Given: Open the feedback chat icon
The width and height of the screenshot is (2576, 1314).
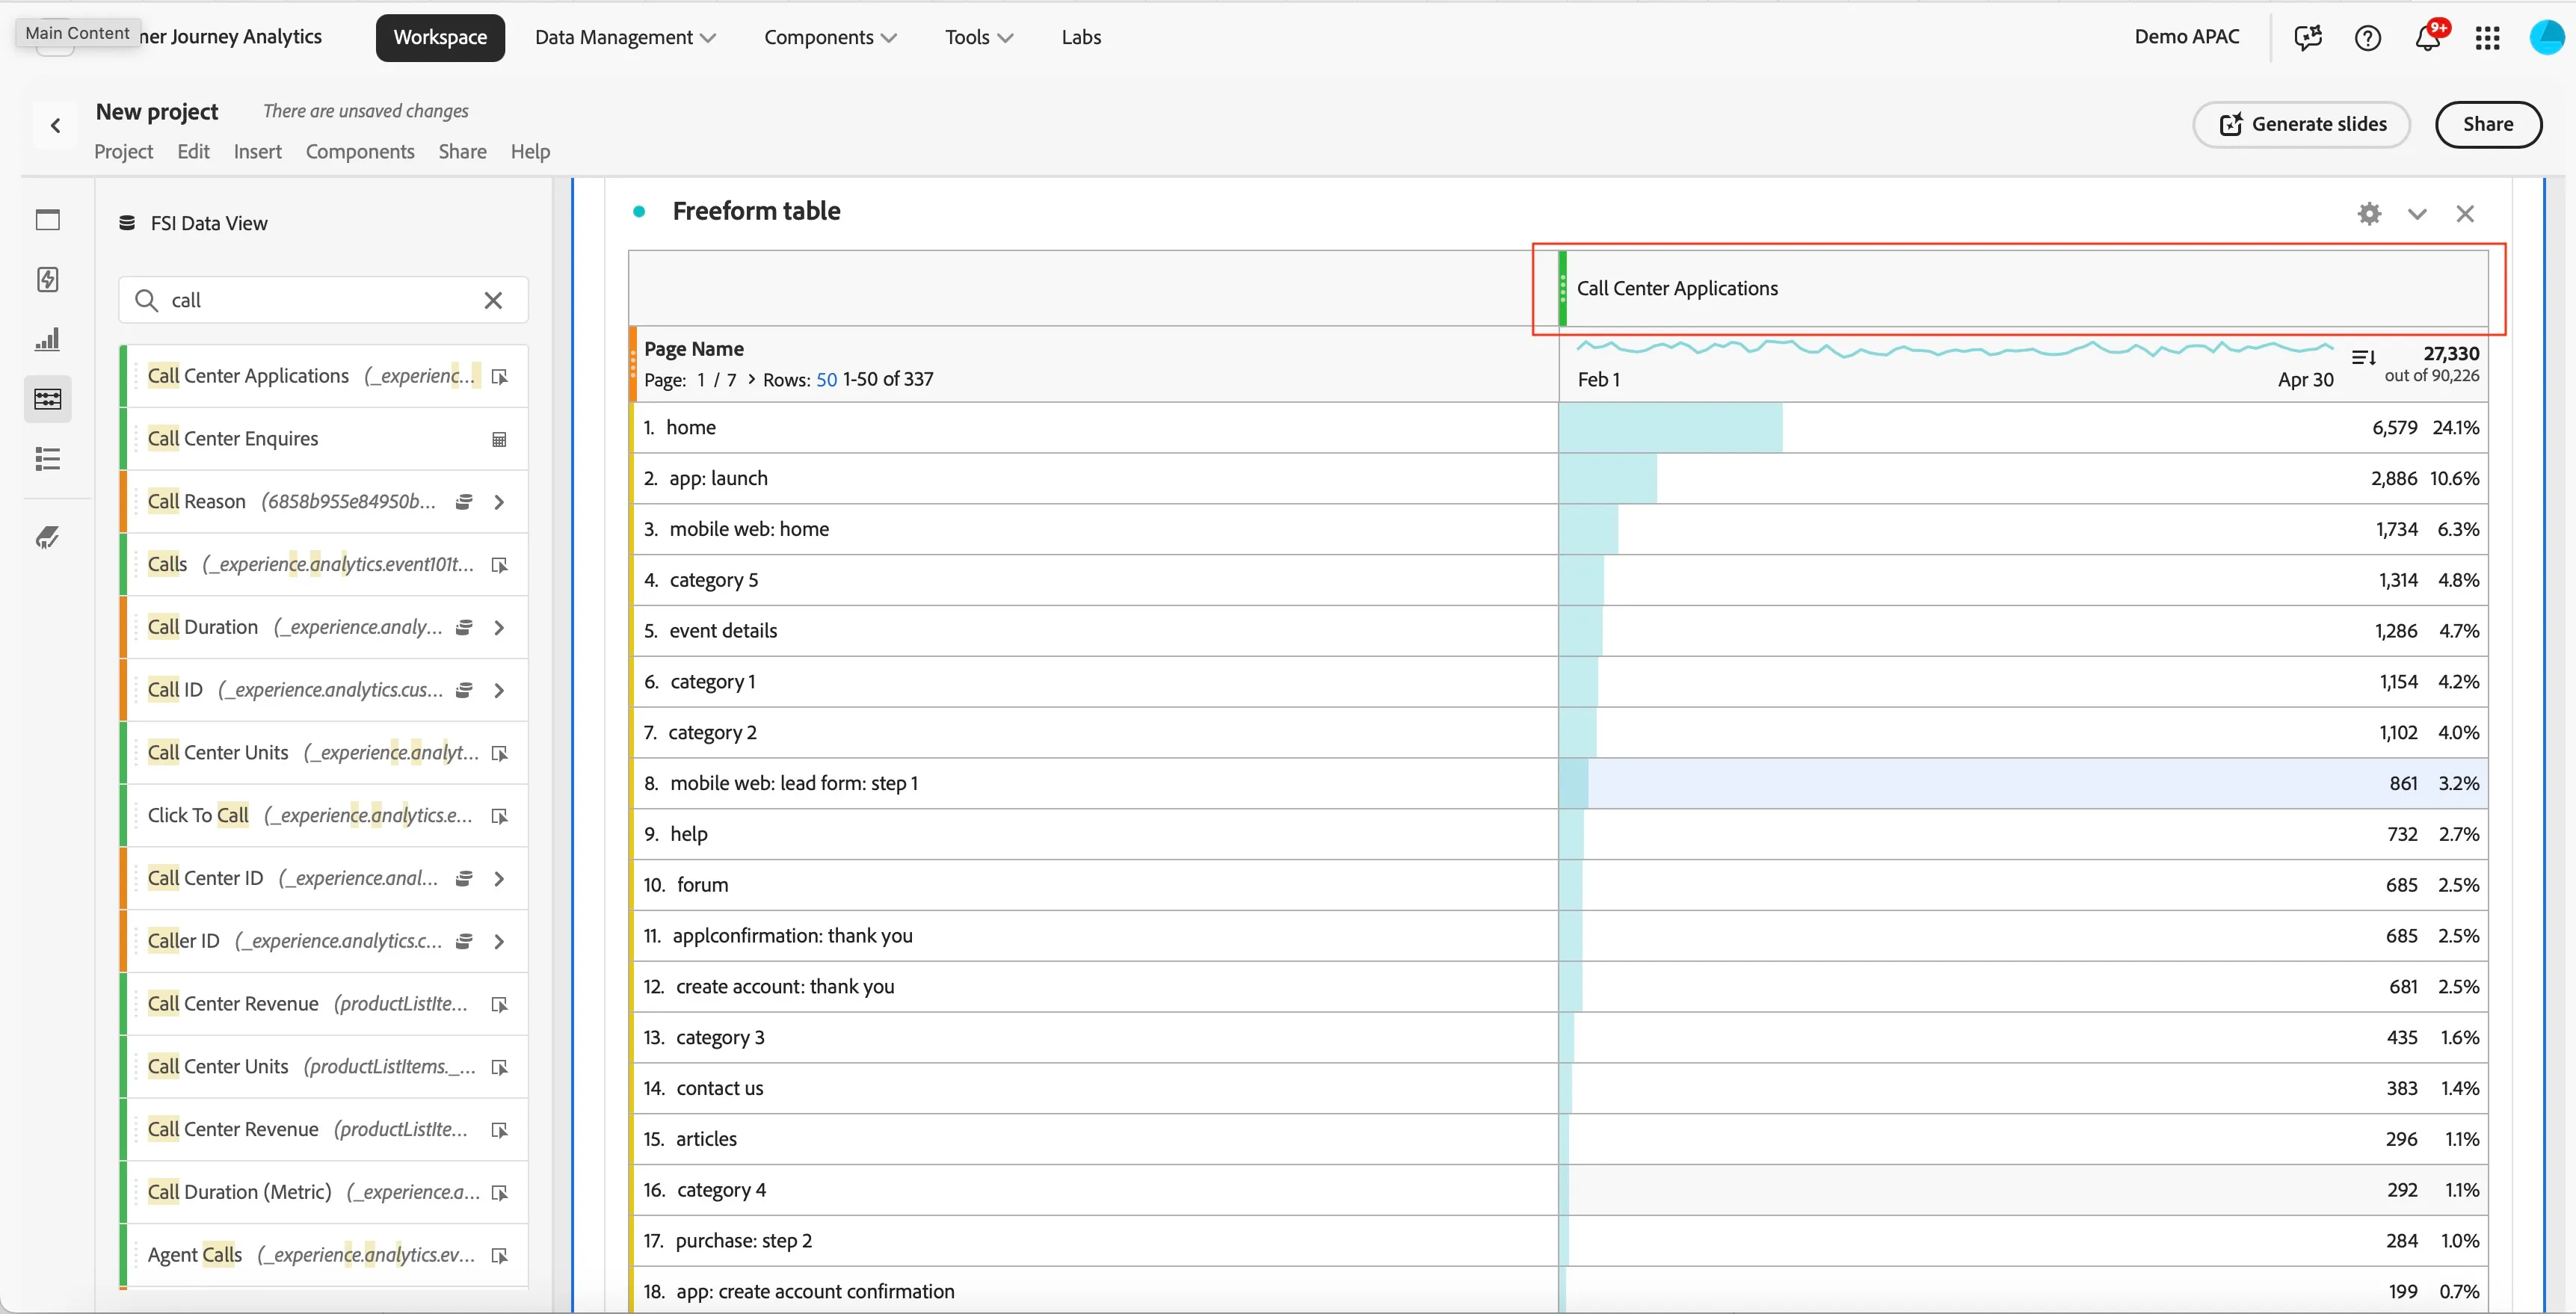Looking at the screenshot, I should click(2308, 38).
